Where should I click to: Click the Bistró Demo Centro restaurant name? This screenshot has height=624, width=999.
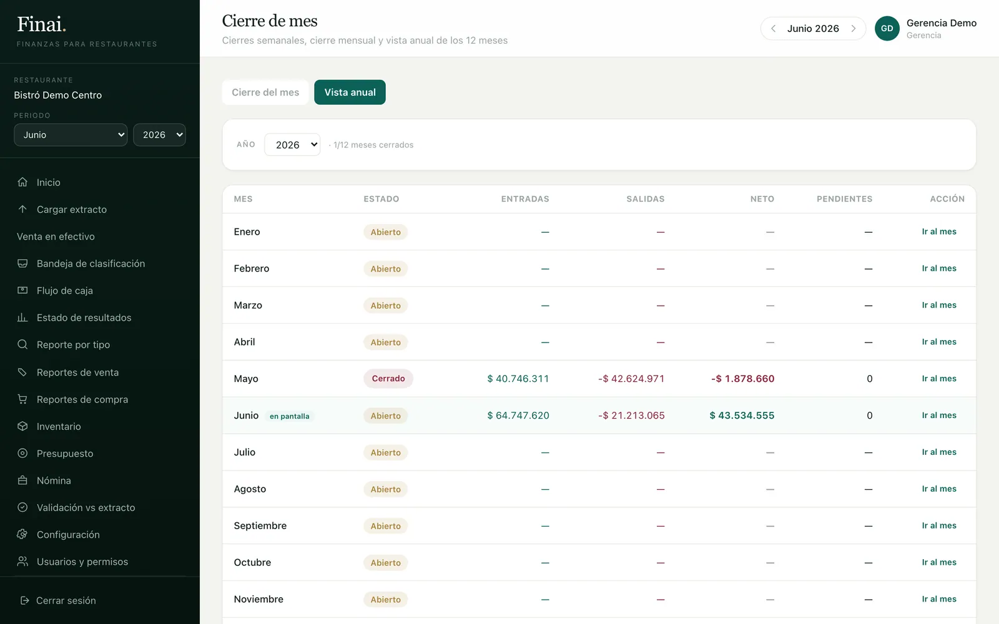point(58,95)
